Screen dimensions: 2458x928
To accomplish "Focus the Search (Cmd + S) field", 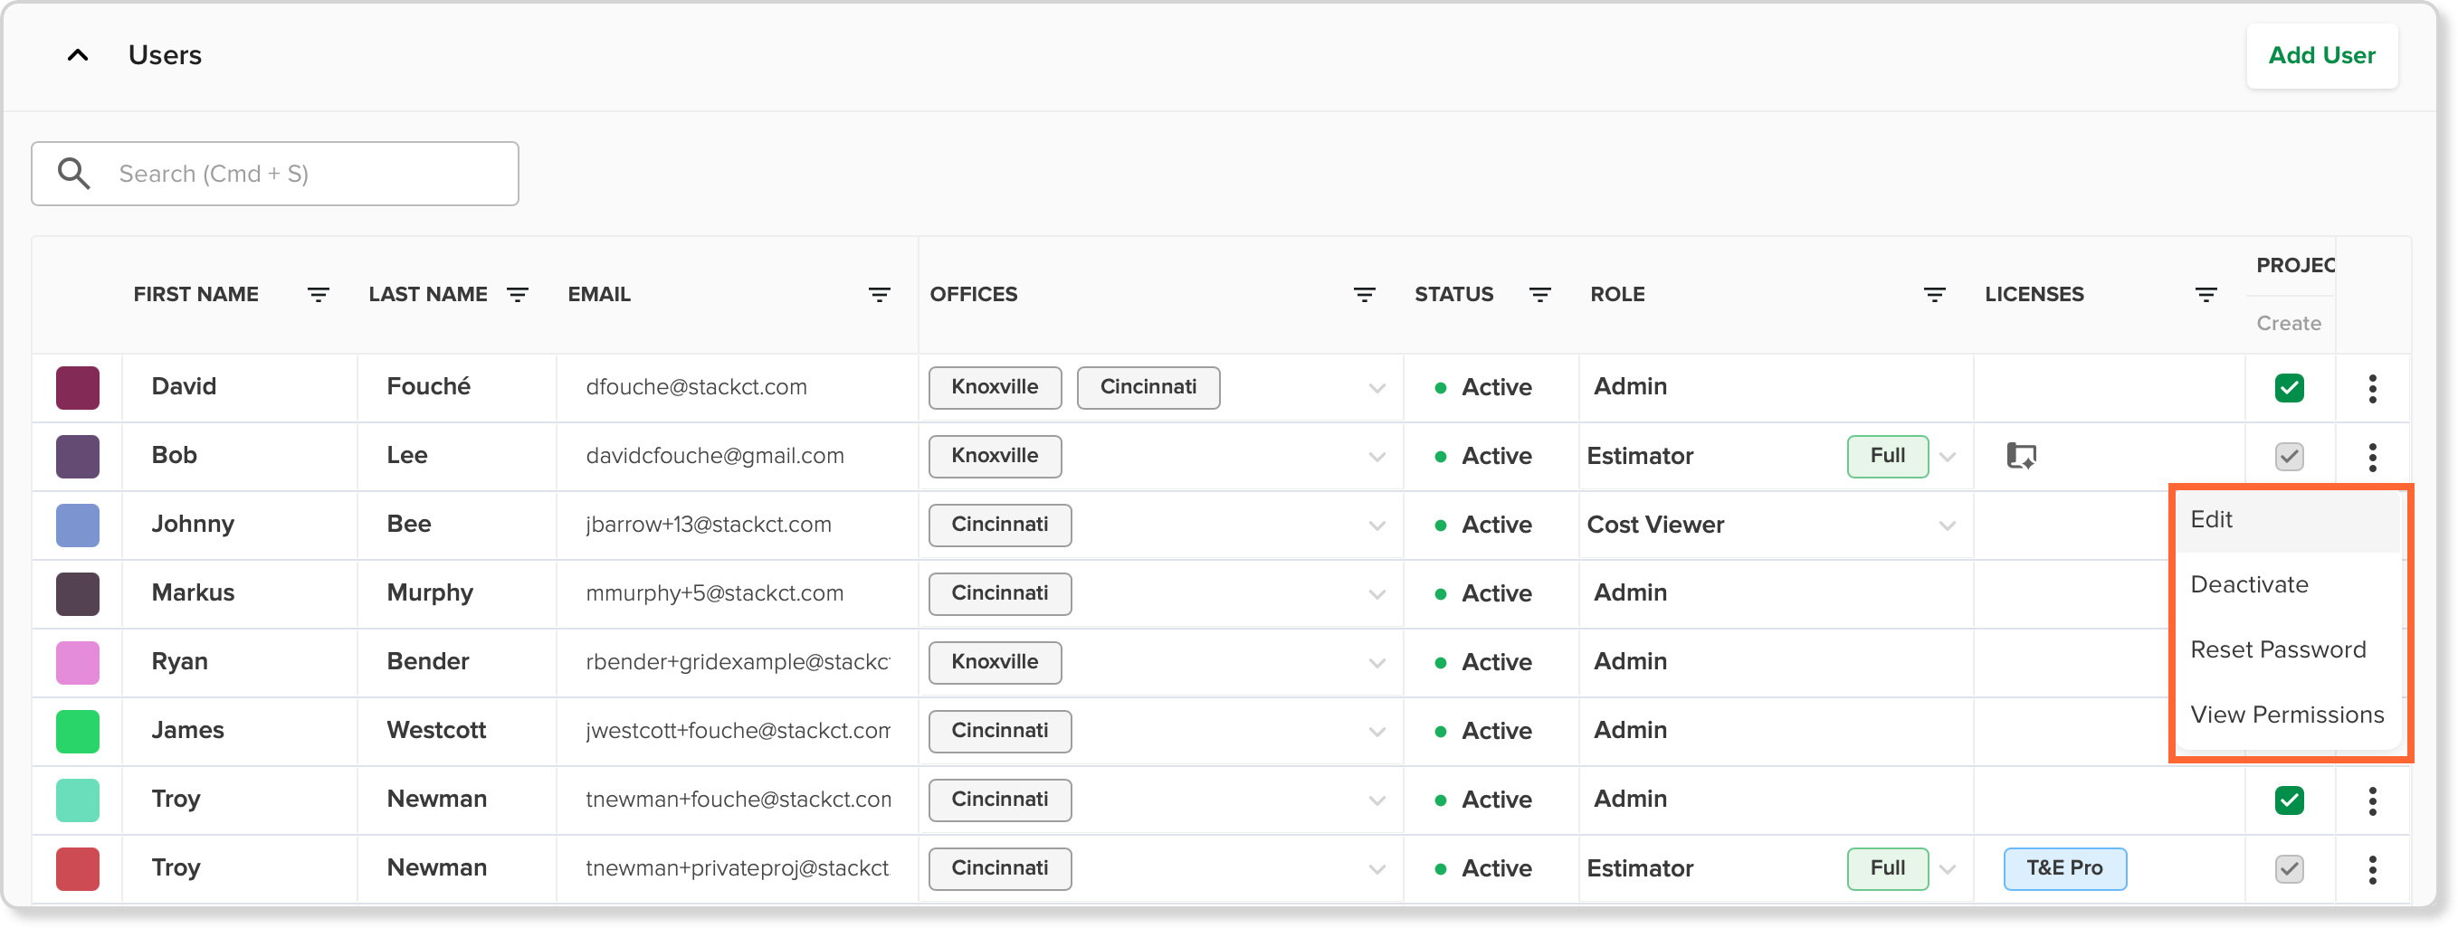I will click(x=275, y=174).
